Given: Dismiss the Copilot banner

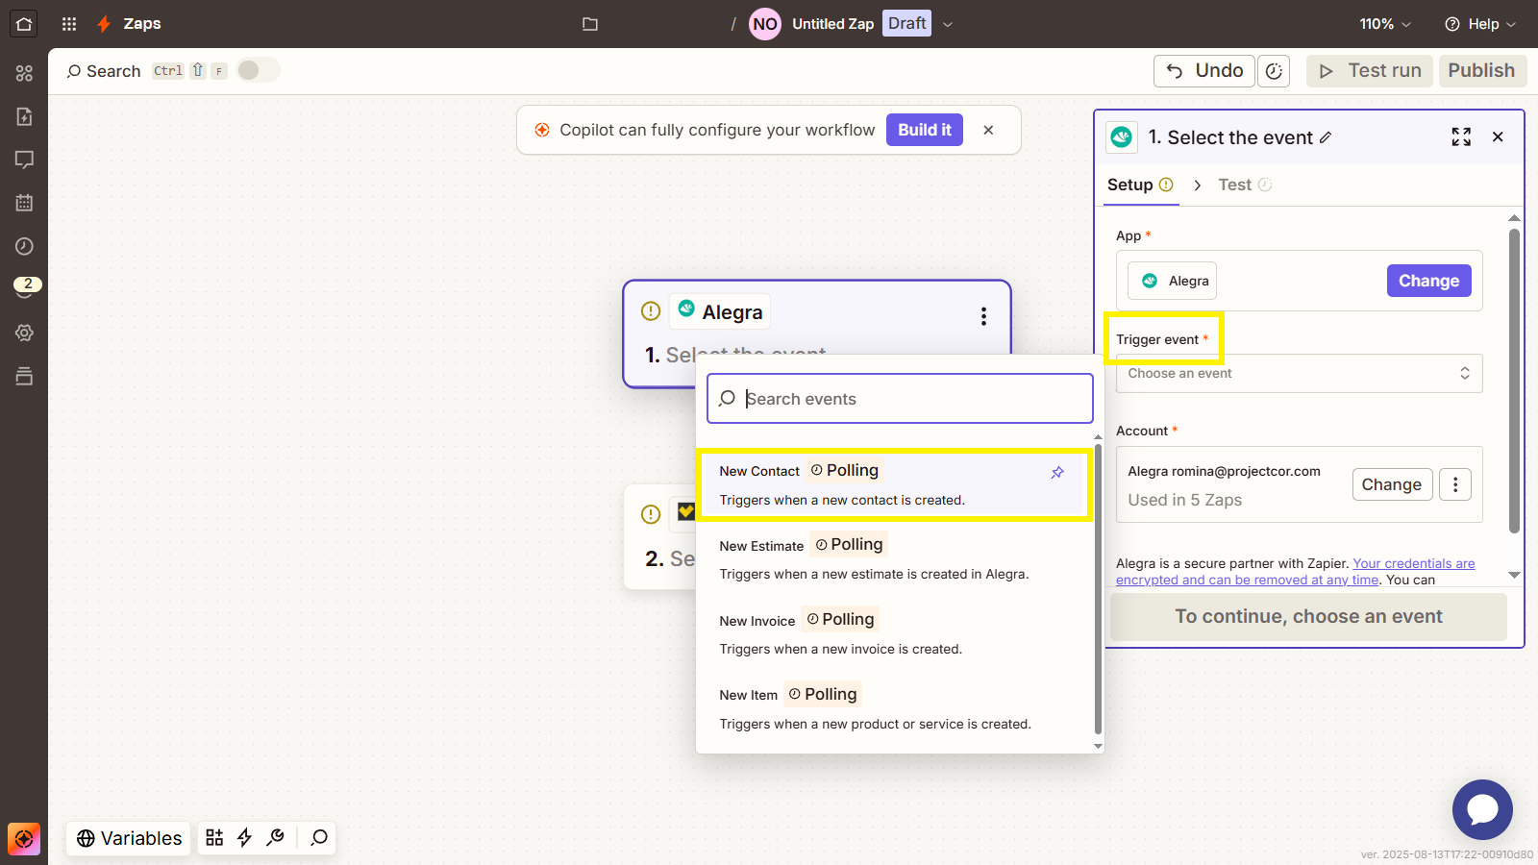Looking at the screenshot, I should pos(988,130).
